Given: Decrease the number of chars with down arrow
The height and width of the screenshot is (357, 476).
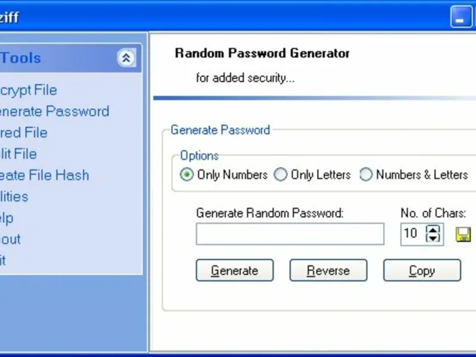Looking at the screenshot, I should click(x=434, y=238).
